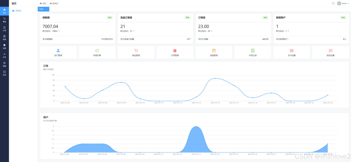The width and height of the screenshot is (351, 162).
Task: Click the user chart point at 2023-03-07
Action: (84, 144)
